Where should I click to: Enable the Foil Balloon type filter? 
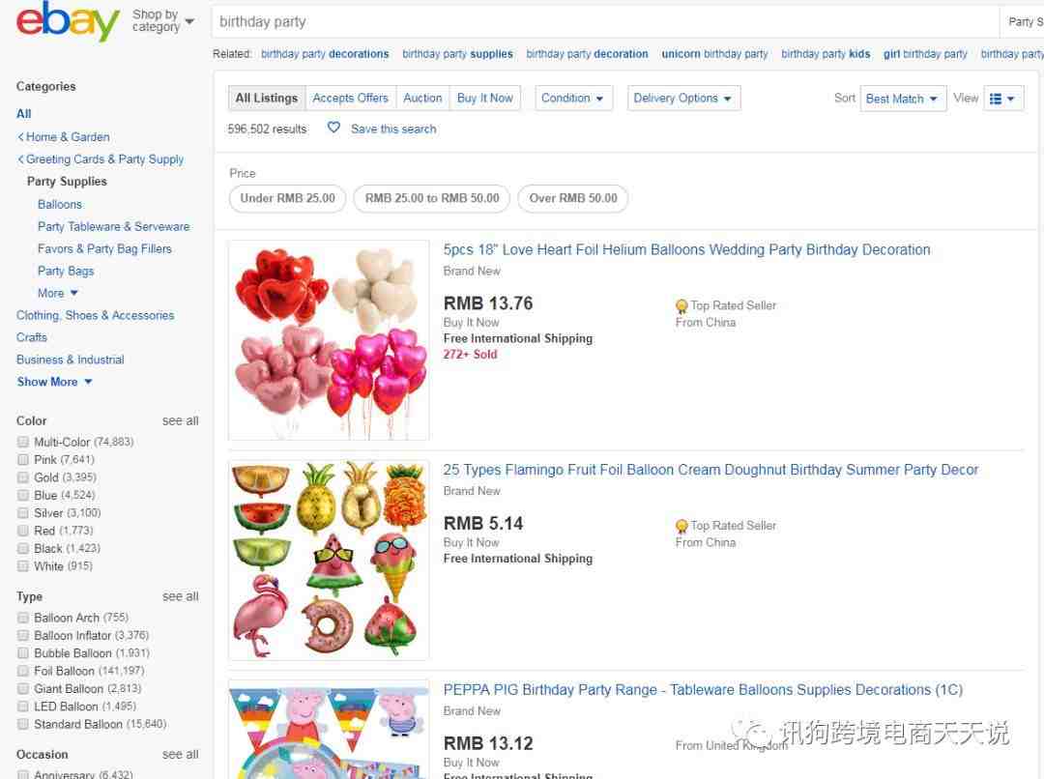[23, 671]
